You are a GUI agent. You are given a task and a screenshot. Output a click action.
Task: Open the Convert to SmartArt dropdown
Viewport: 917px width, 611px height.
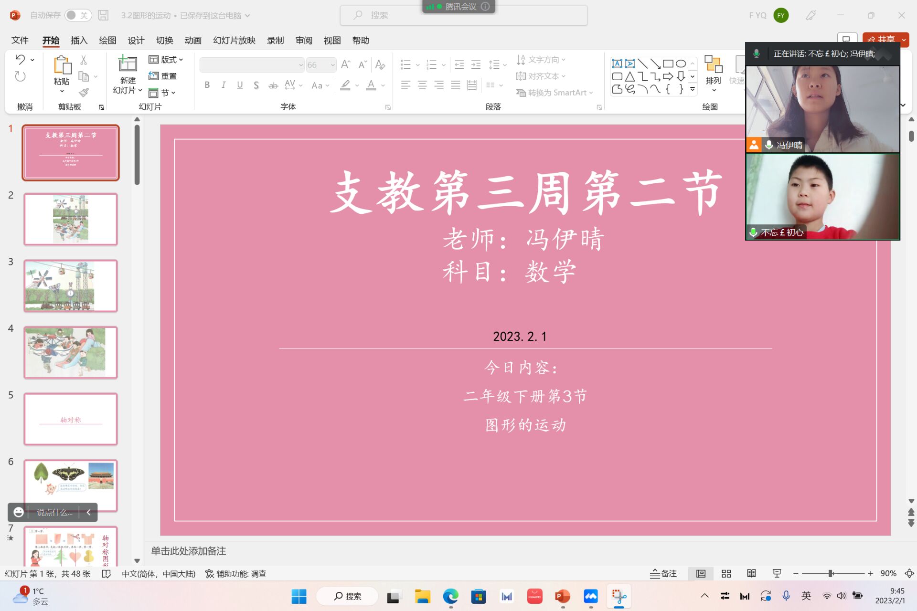coord(554,93)
